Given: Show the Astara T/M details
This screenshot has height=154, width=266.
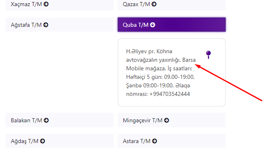Looking at the screenshot, I should click(171, 141).
